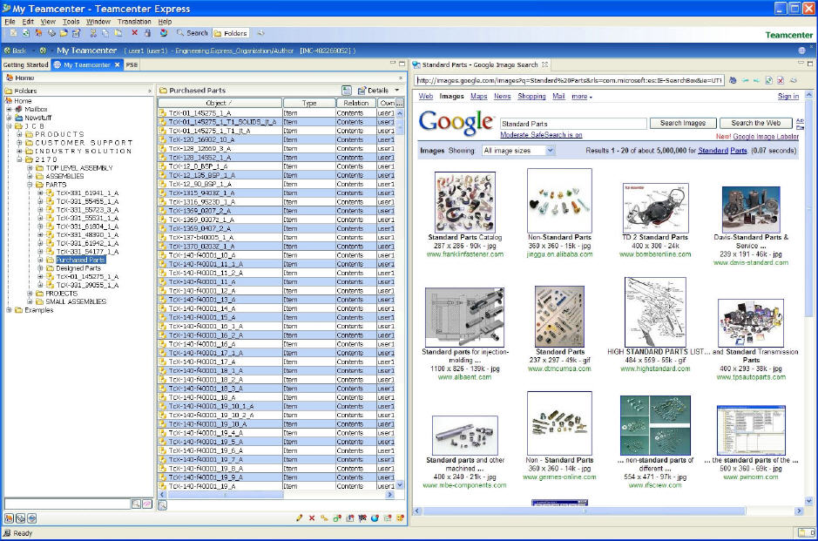Expand the Examples folder node
This screenshot has height=541, width=818.
tap(9, 310)
